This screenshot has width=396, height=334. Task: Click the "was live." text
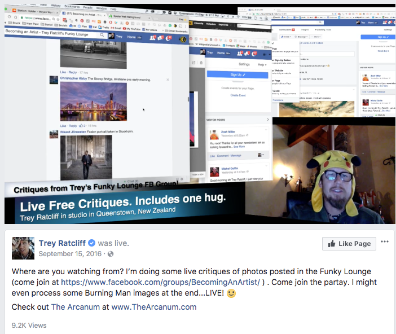pyautogui.click(x=113, y=243)
